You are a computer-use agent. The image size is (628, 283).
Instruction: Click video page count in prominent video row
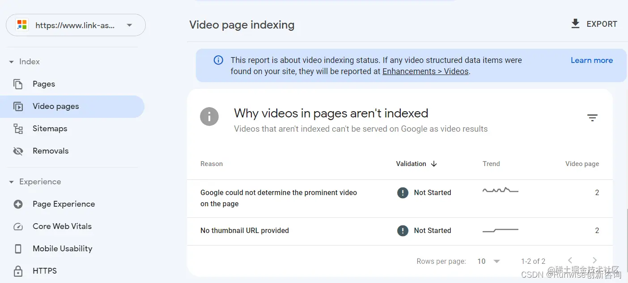(x=597, y=193)
